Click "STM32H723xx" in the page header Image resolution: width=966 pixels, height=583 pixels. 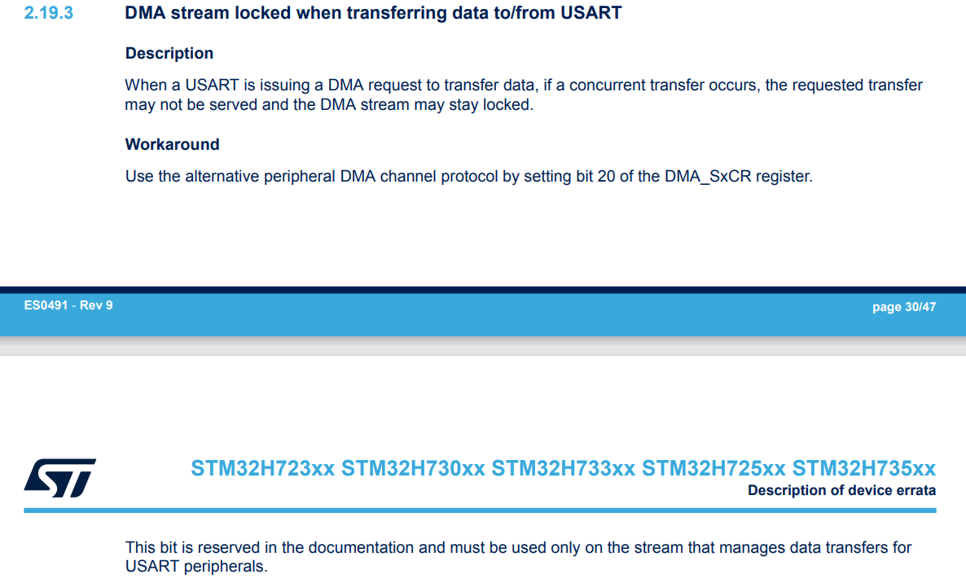tap(262, 468)
